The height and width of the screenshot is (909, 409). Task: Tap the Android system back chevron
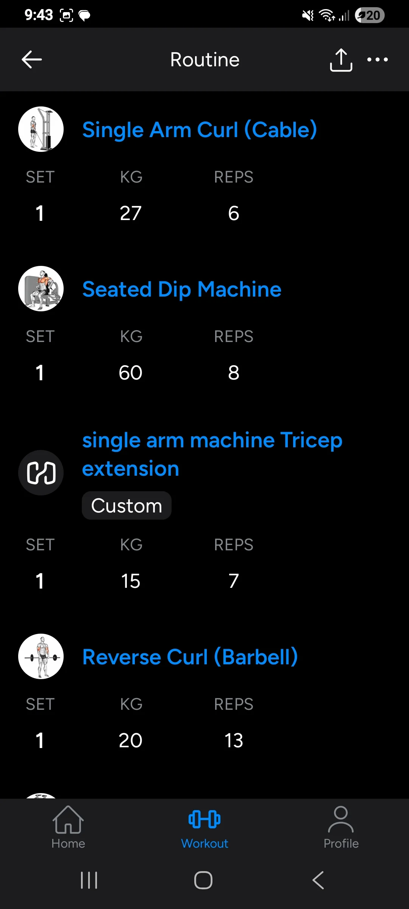[x=318, y=880]
